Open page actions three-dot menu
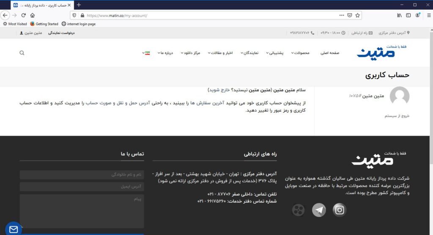The width and height of the screenshot is (433, 235). point(342,16)
